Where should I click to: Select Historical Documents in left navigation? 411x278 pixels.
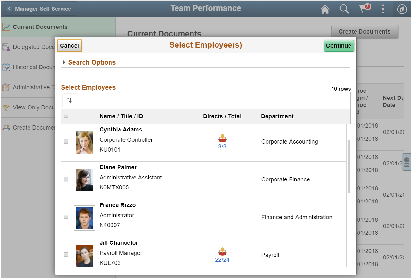point(28,68)
